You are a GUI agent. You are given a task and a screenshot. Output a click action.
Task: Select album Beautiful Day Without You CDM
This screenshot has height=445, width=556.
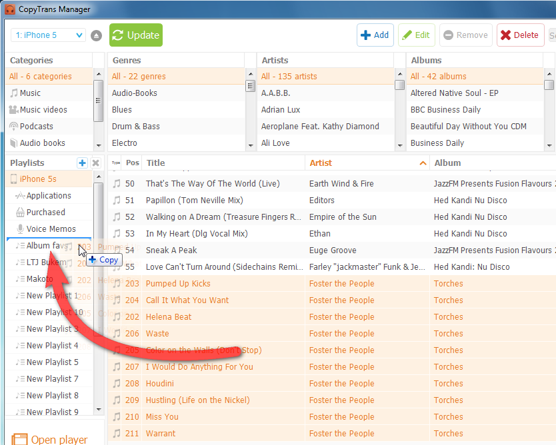click(475, 127)
